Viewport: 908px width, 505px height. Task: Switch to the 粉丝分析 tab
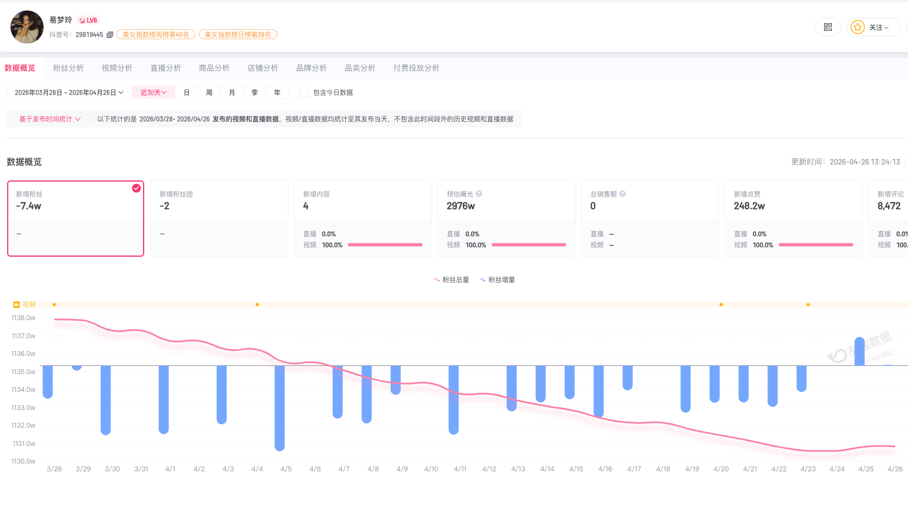pos(68,68)
